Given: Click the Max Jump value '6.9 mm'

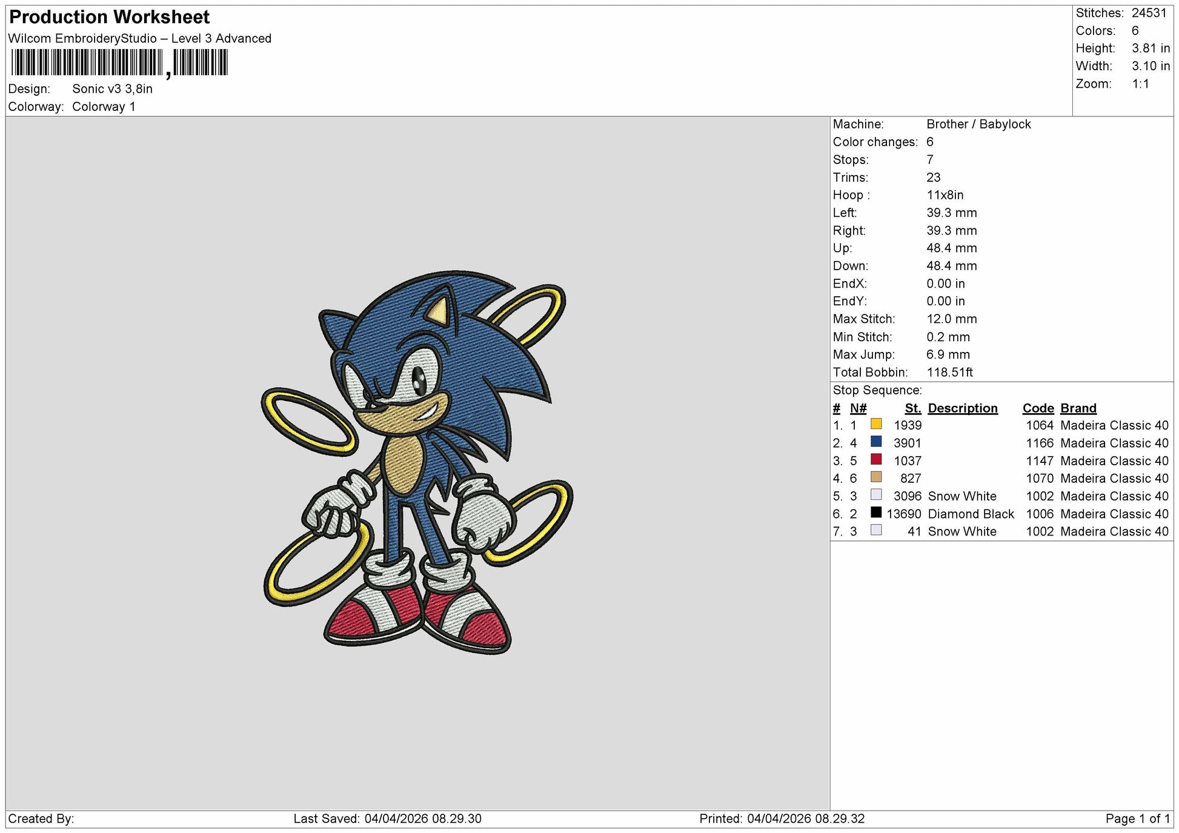Looking at the screenshot, I should tap(948, 355).
